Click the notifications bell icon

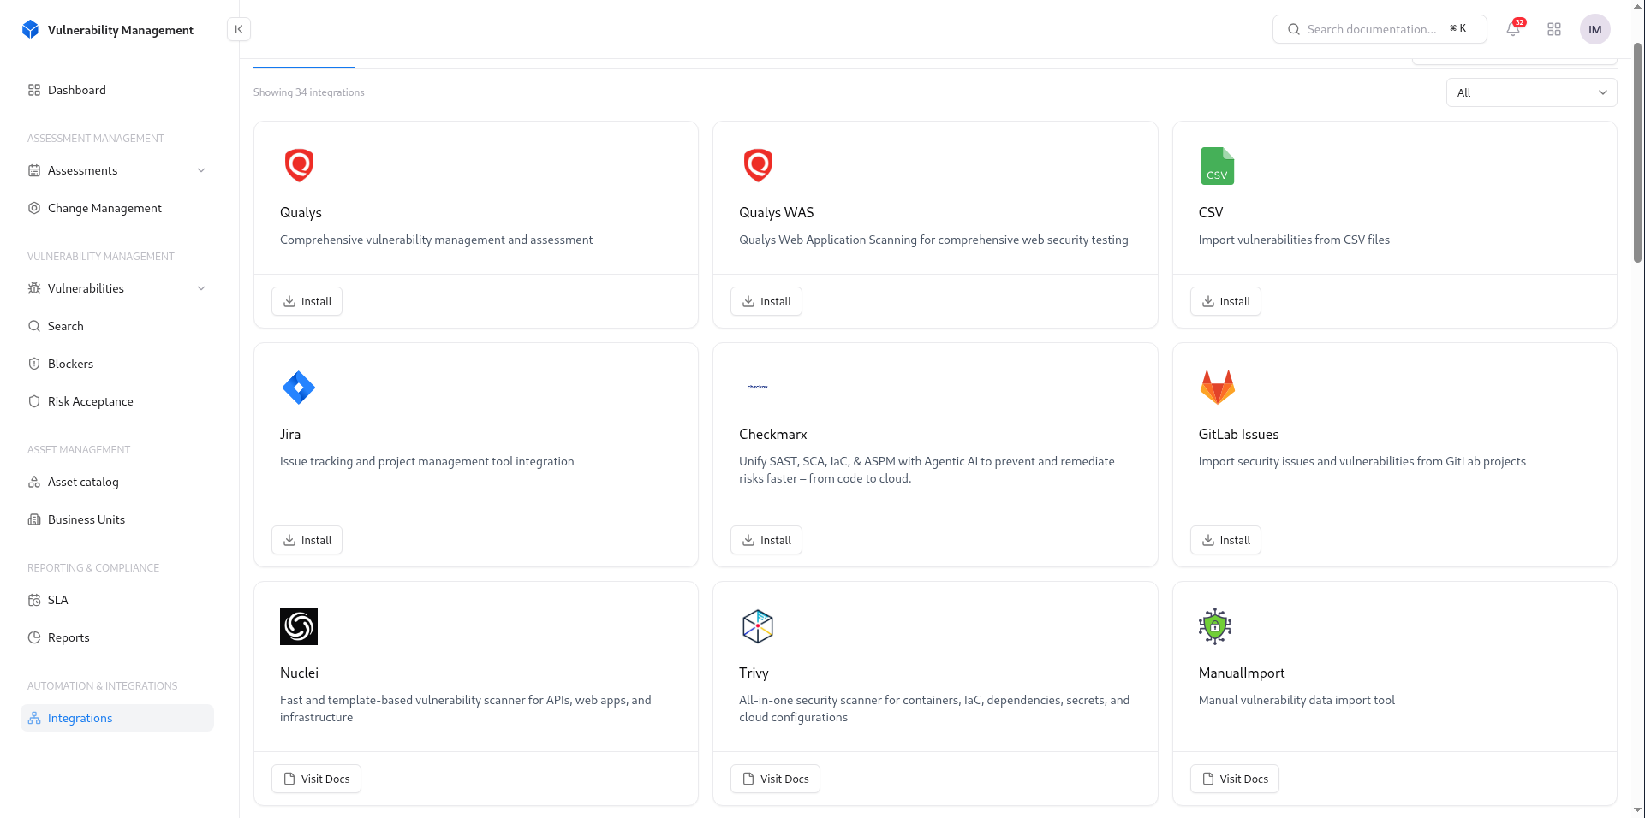coord(1513,29)
